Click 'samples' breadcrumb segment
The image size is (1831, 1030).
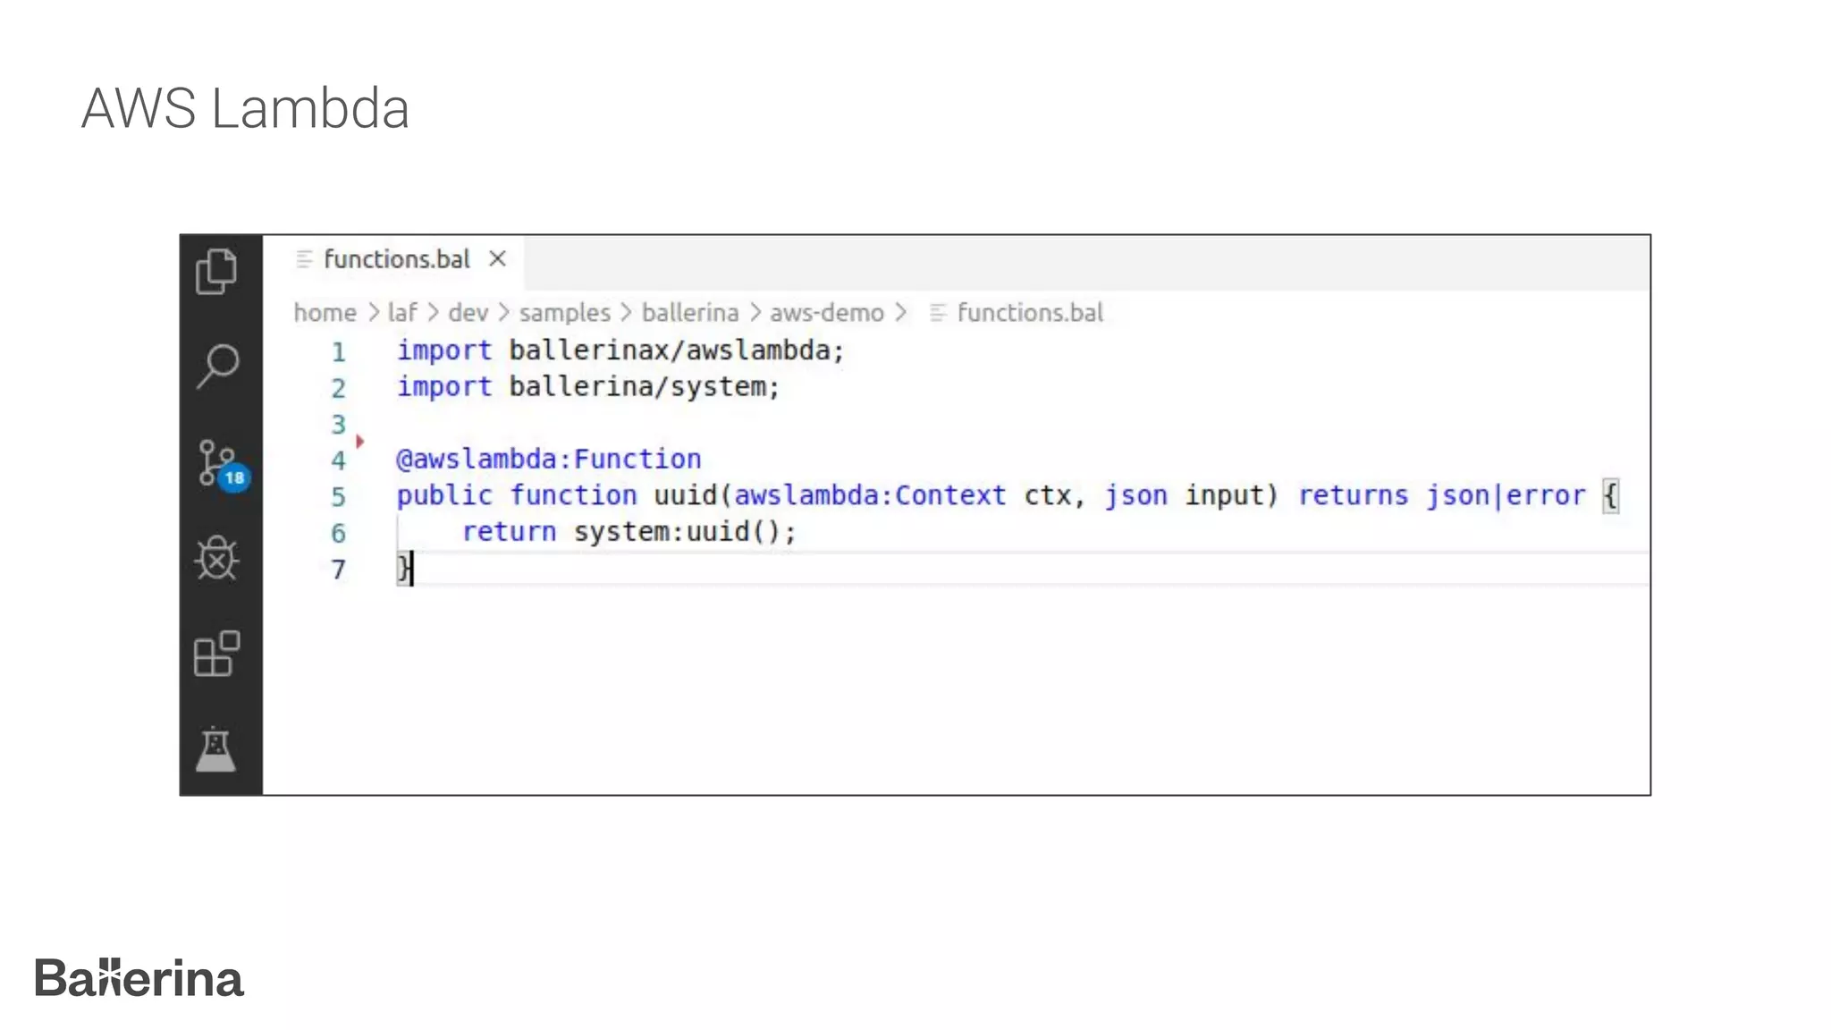565,313
